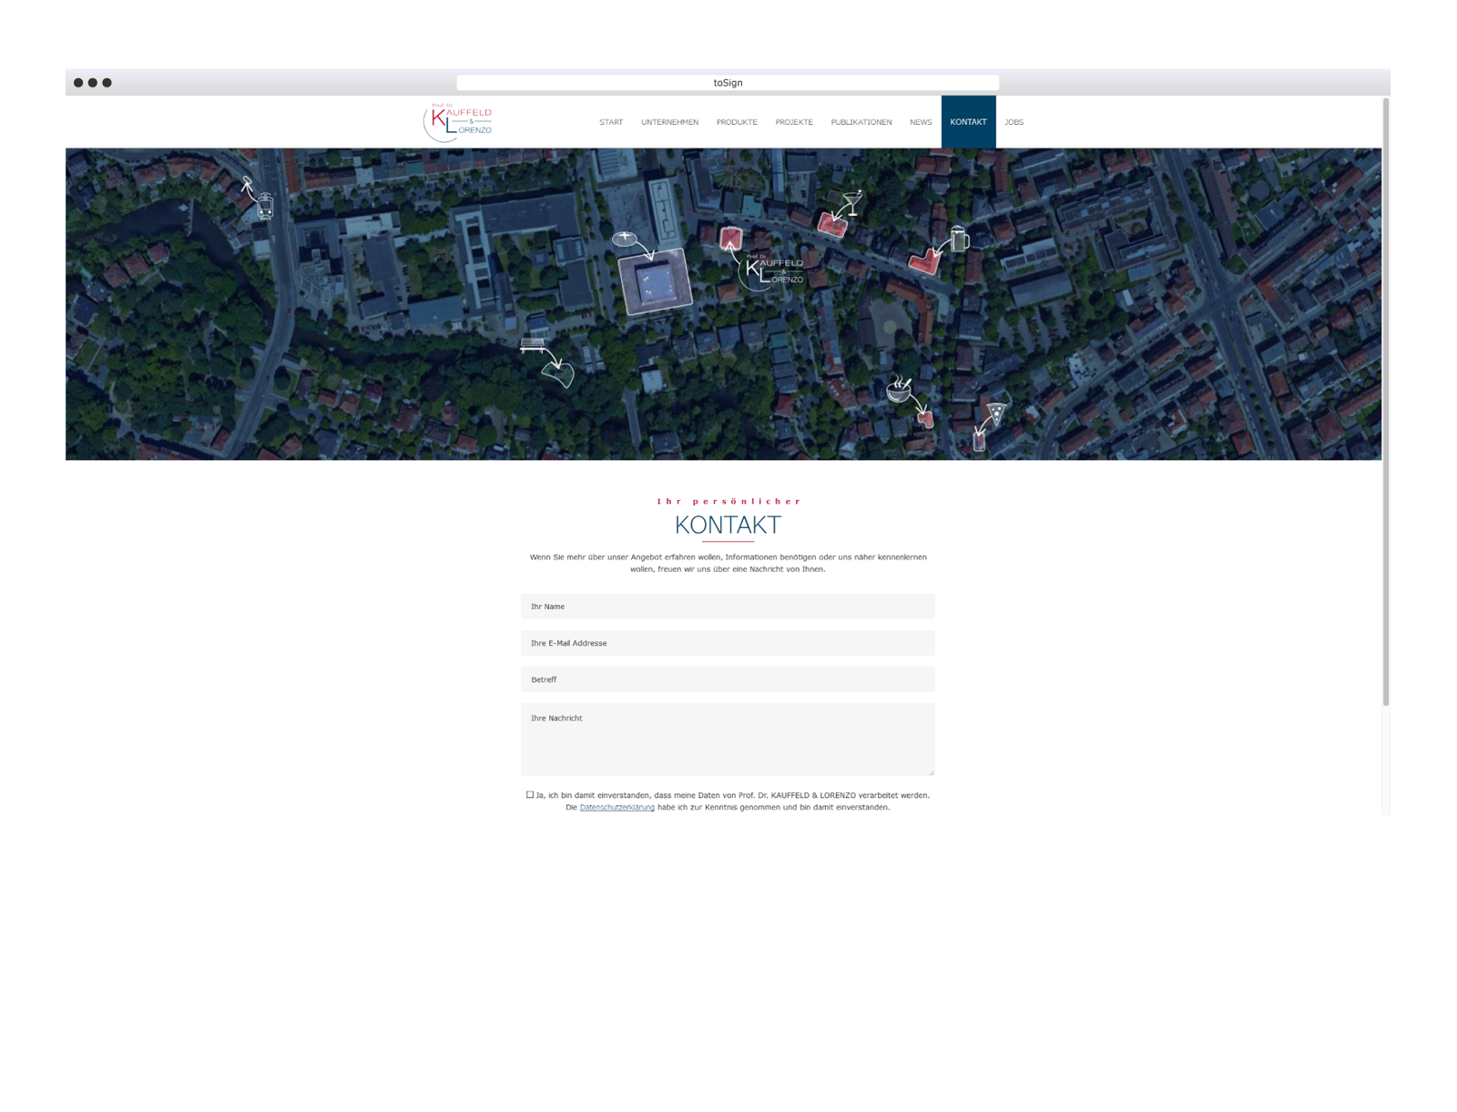Click the pizza slice icon on the map
The width and height of the screenshot is (1457, 1112).
tap(997, 413)
